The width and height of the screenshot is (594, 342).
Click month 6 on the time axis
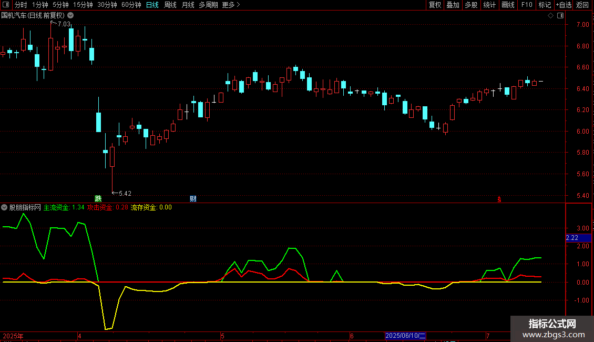tap(352, 336)
